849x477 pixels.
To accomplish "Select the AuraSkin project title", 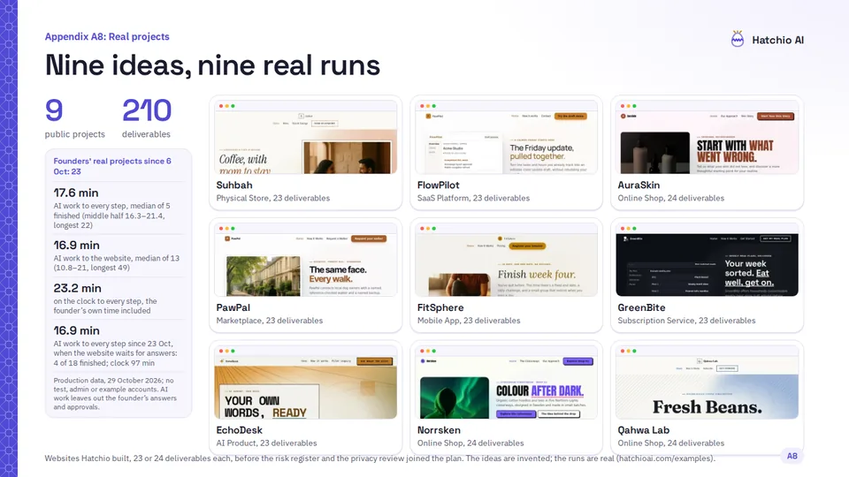I will pos(639,185).
